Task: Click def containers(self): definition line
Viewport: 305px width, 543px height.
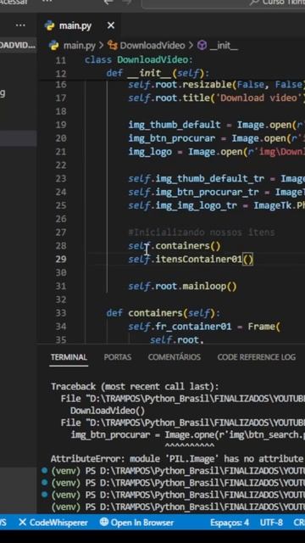Action: (x=164, y=313)
